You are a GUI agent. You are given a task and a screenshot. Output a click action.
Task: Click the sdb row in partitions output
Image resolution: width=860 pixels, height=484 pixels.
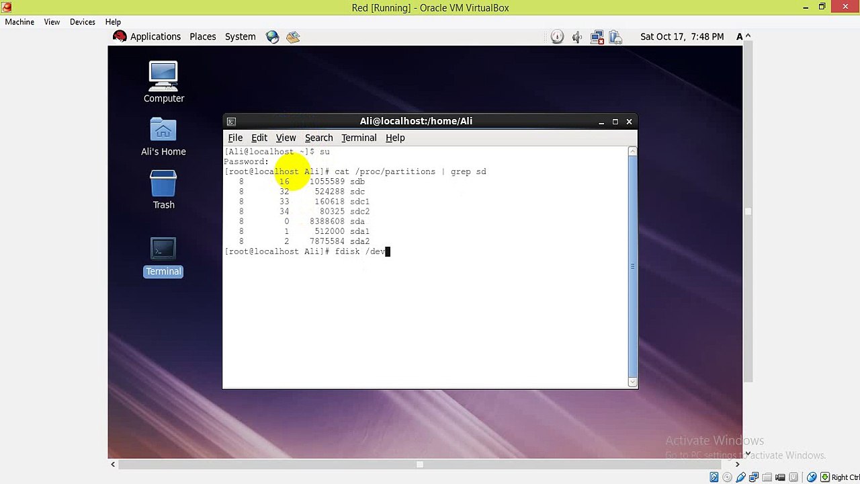[302, 182]
